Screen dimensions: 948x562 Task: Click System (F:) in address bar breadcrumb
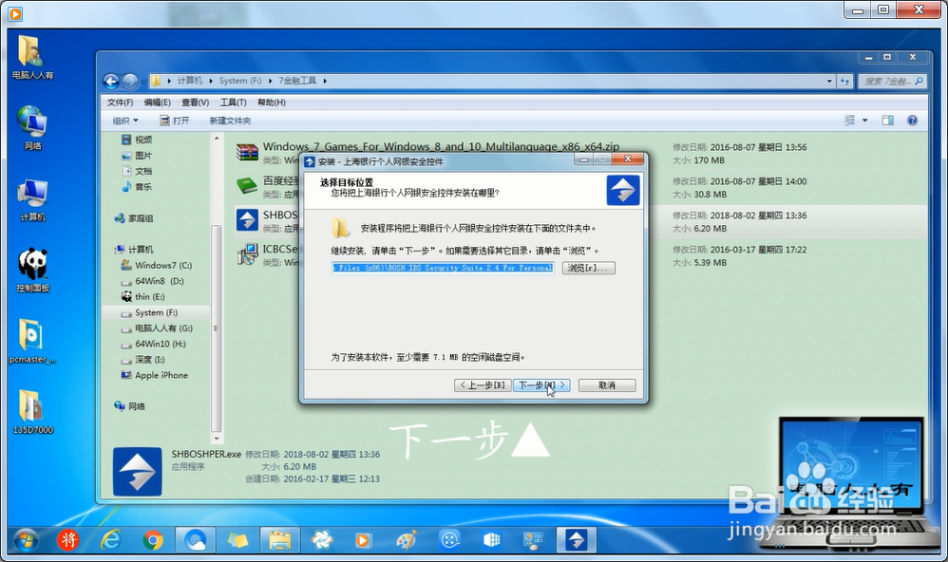tap(240, 81)
